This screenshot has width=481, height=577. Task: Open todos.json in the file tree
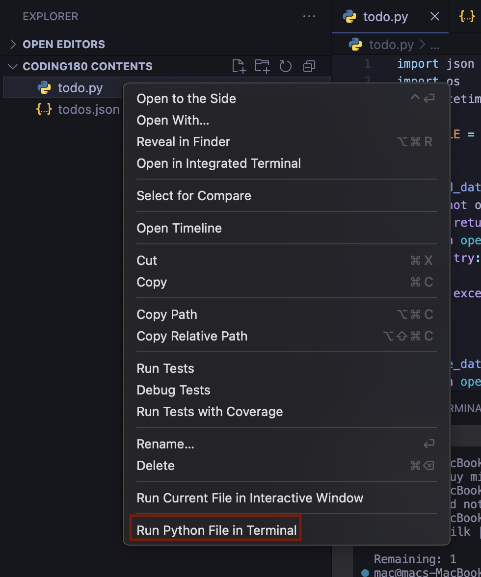tap(89, 109)
